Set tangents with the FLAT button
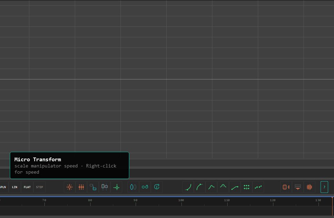Image resolution: width=334 pixels, height=218 pixels. [27, 187]
